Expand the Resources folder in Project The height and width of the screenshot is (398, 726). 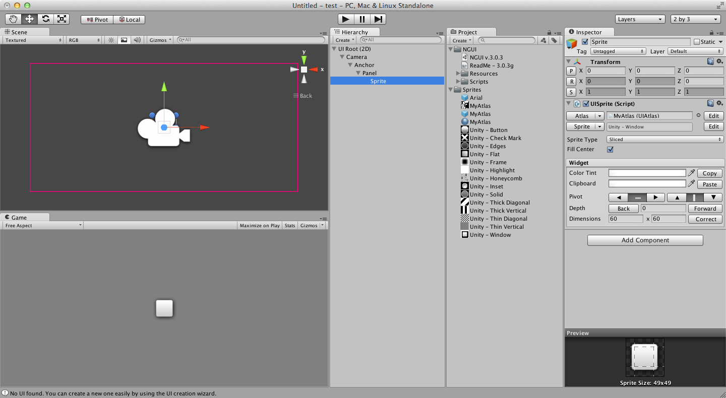(x=458, y=73)
